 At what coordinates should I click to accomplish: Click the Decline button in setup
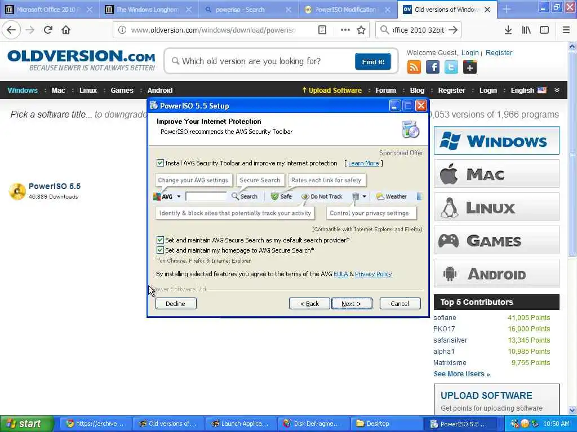click(x=176, y=304)
